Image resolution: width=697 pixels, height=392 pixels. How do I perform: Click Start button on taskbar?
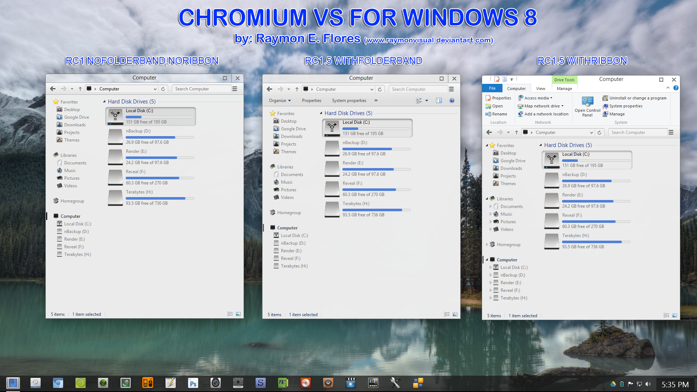(x=13, y=383)
